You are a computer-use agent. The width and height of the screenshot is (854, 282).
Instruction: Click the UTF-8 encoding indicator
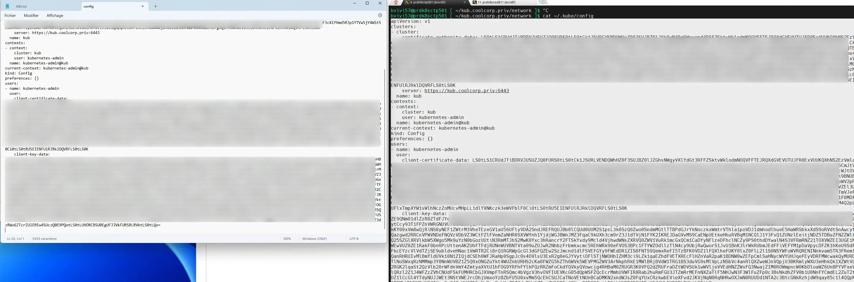(x=354, y=239)
